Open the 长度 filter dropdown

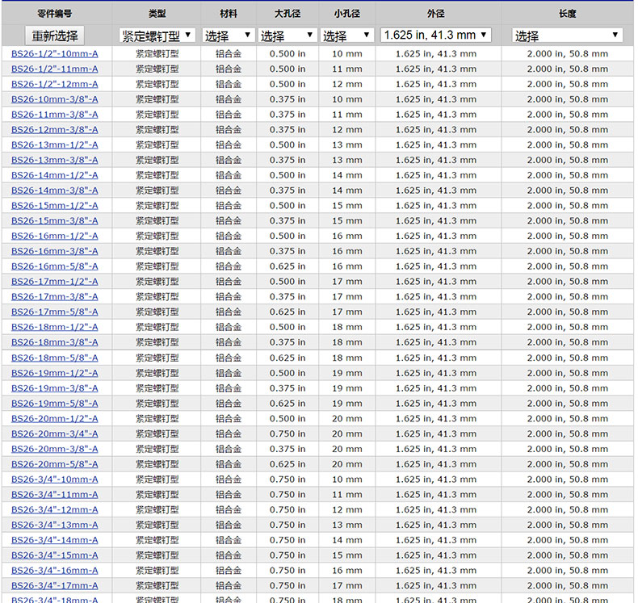(x=567, y=36)
